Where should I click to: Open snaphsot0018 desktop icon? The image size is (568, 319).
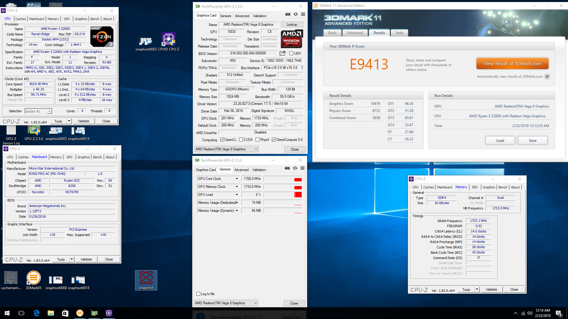click(x=79, y=283)
